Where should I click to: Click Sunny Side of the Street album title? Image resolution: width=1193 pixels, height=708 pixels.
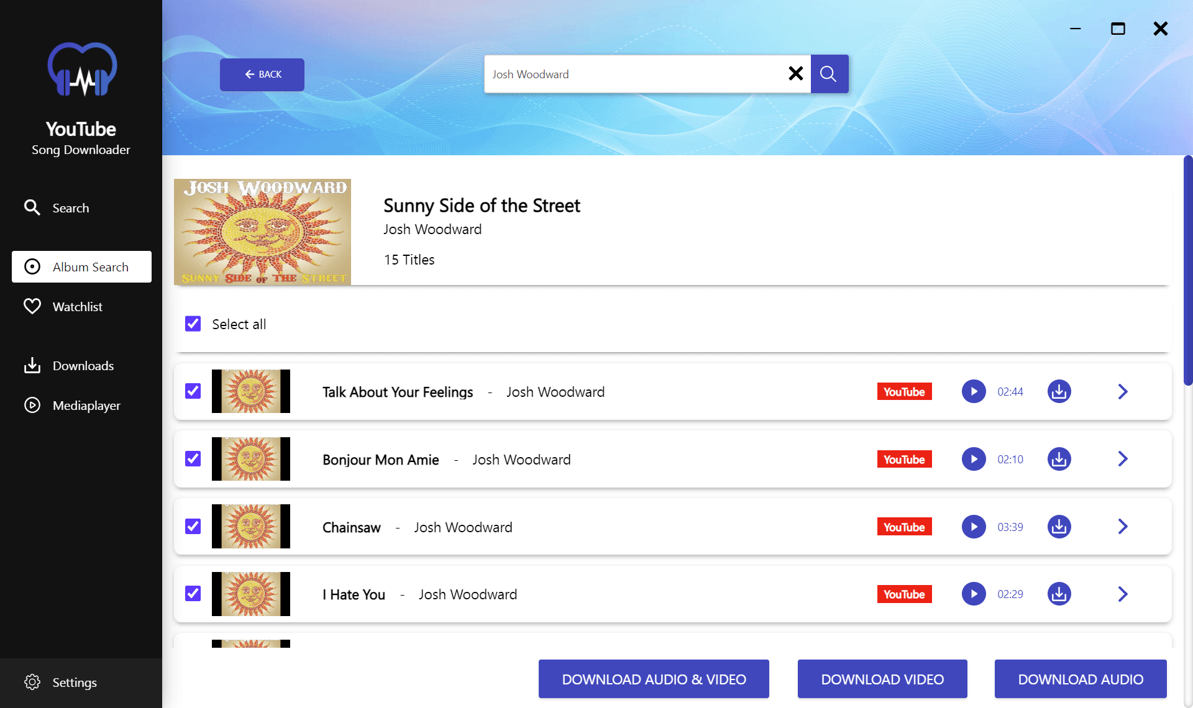coord(482,206)
